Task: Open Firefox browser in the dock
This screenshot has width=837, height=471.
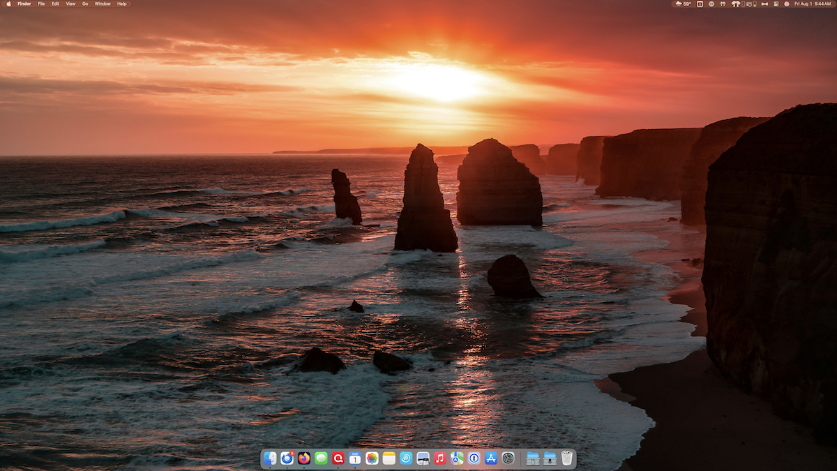Action: tap(304, 458)
